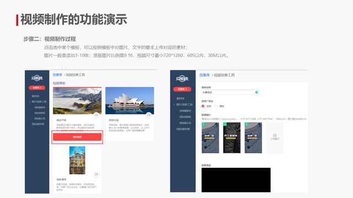The image size is (353, 198).
Task: Select the mountain clouds template thumbnail
Action: 77,101
